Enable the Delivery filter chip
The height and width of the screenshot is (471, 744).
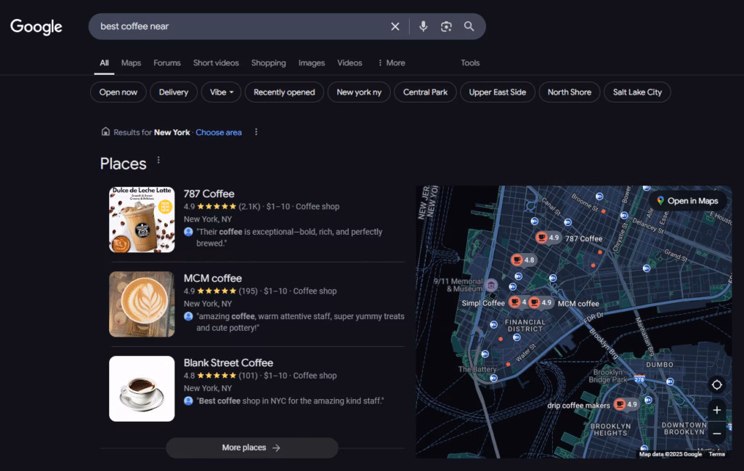tap(174, 92)
